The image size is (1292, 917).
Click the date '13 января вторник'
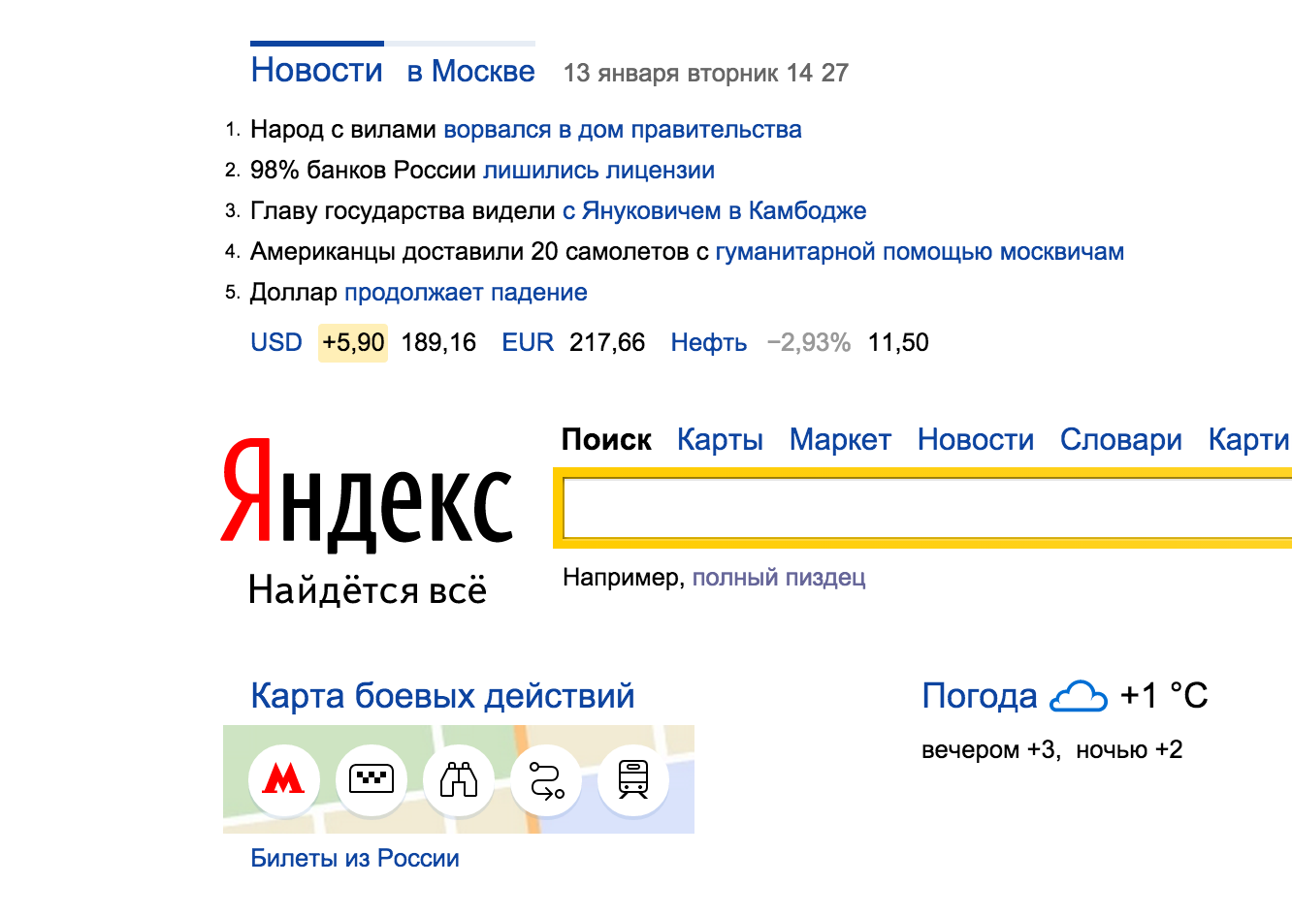click(671, 73)
